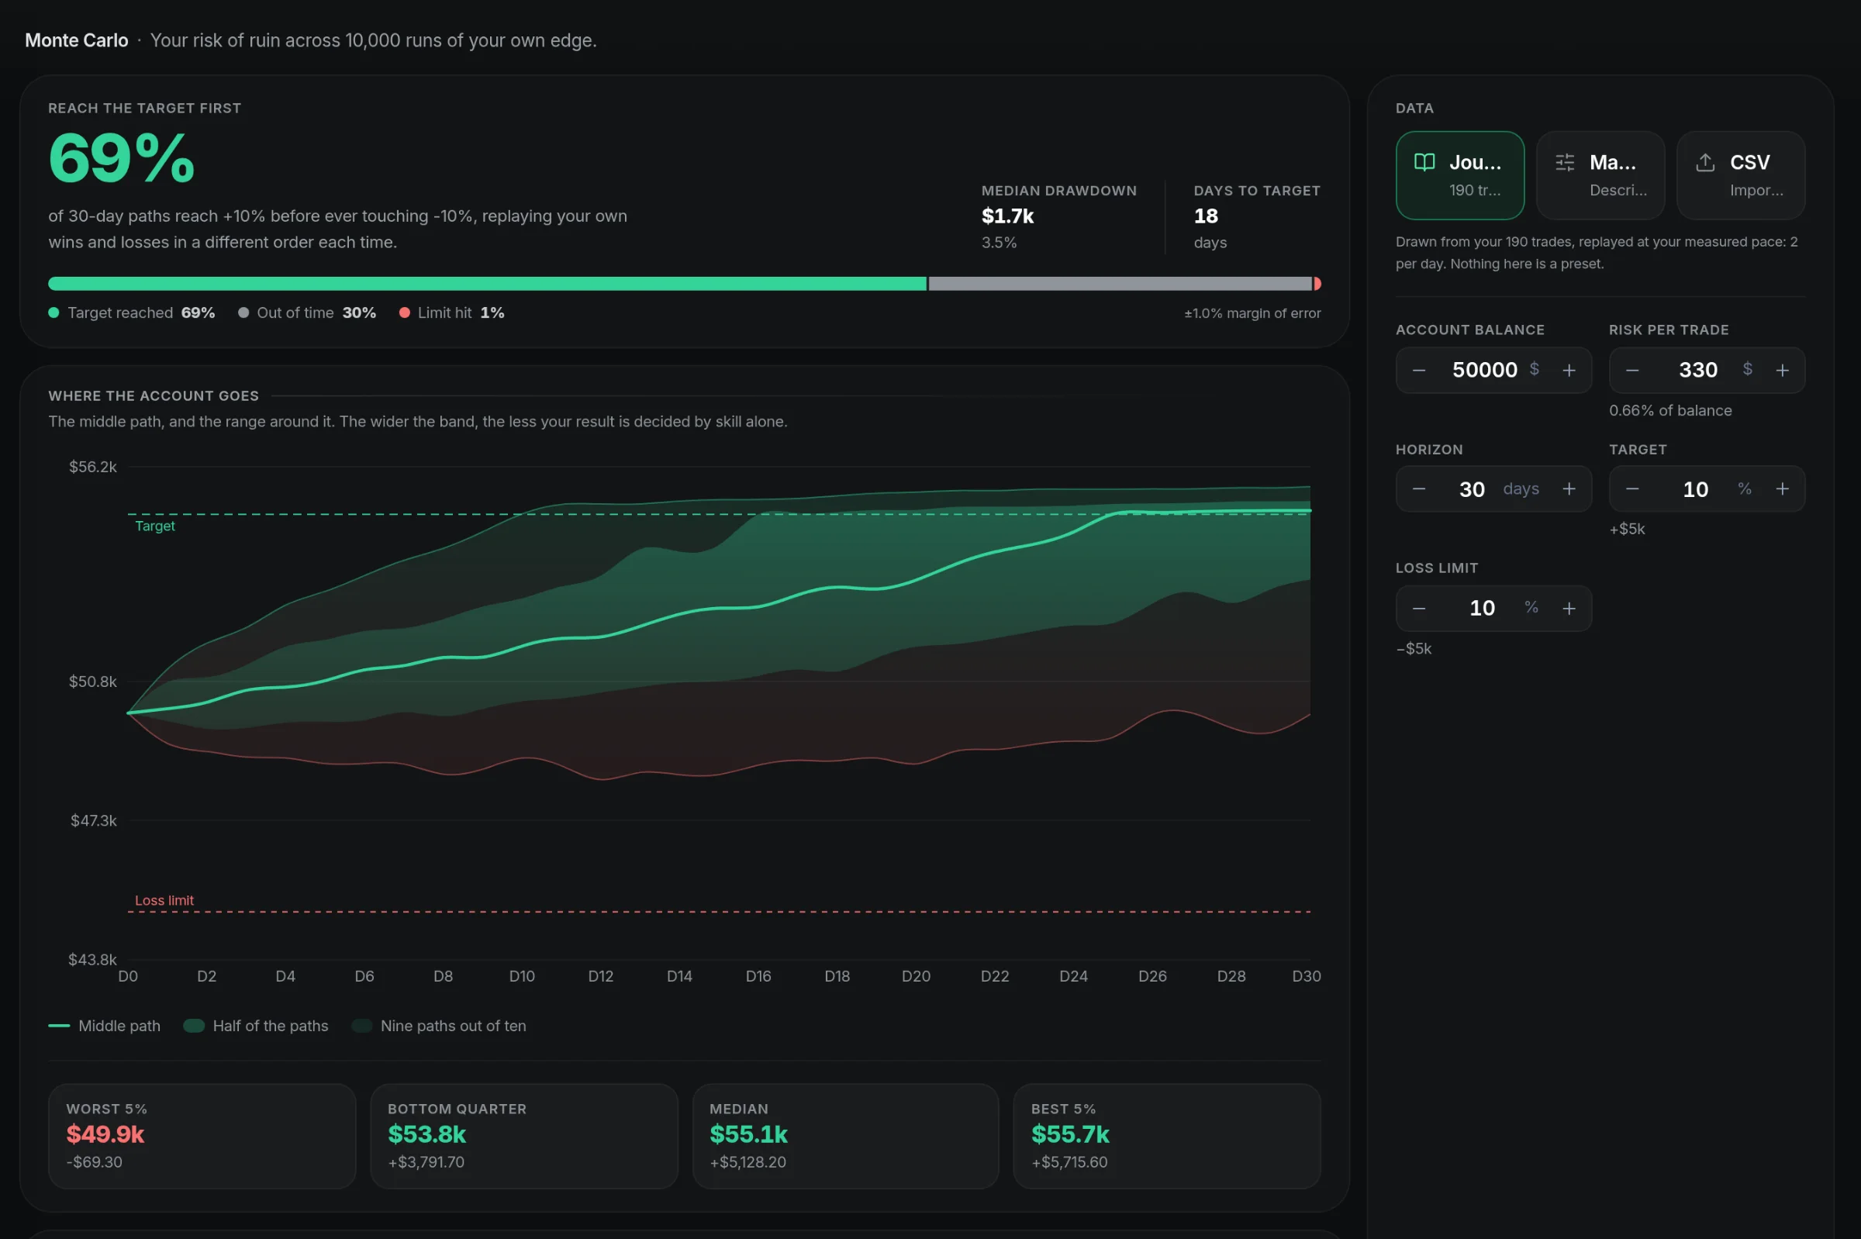Click the Out of time 30% legend
Viewport: 1861px width, 1239px height.
coord(307,313)
